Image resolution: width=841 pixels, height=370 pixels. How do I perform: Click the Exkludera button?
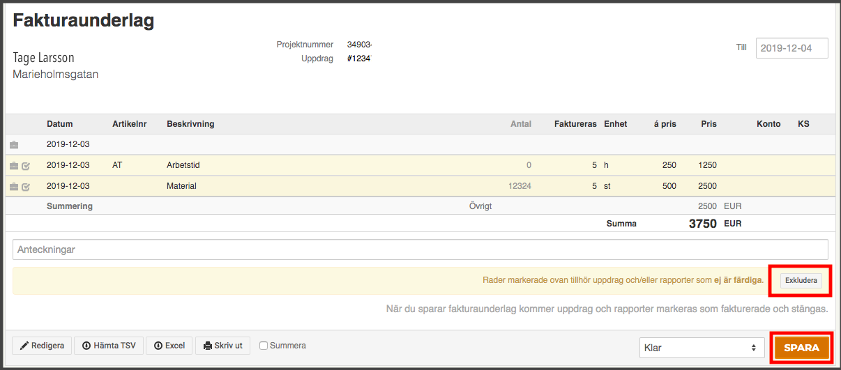[x=801, y=281]
